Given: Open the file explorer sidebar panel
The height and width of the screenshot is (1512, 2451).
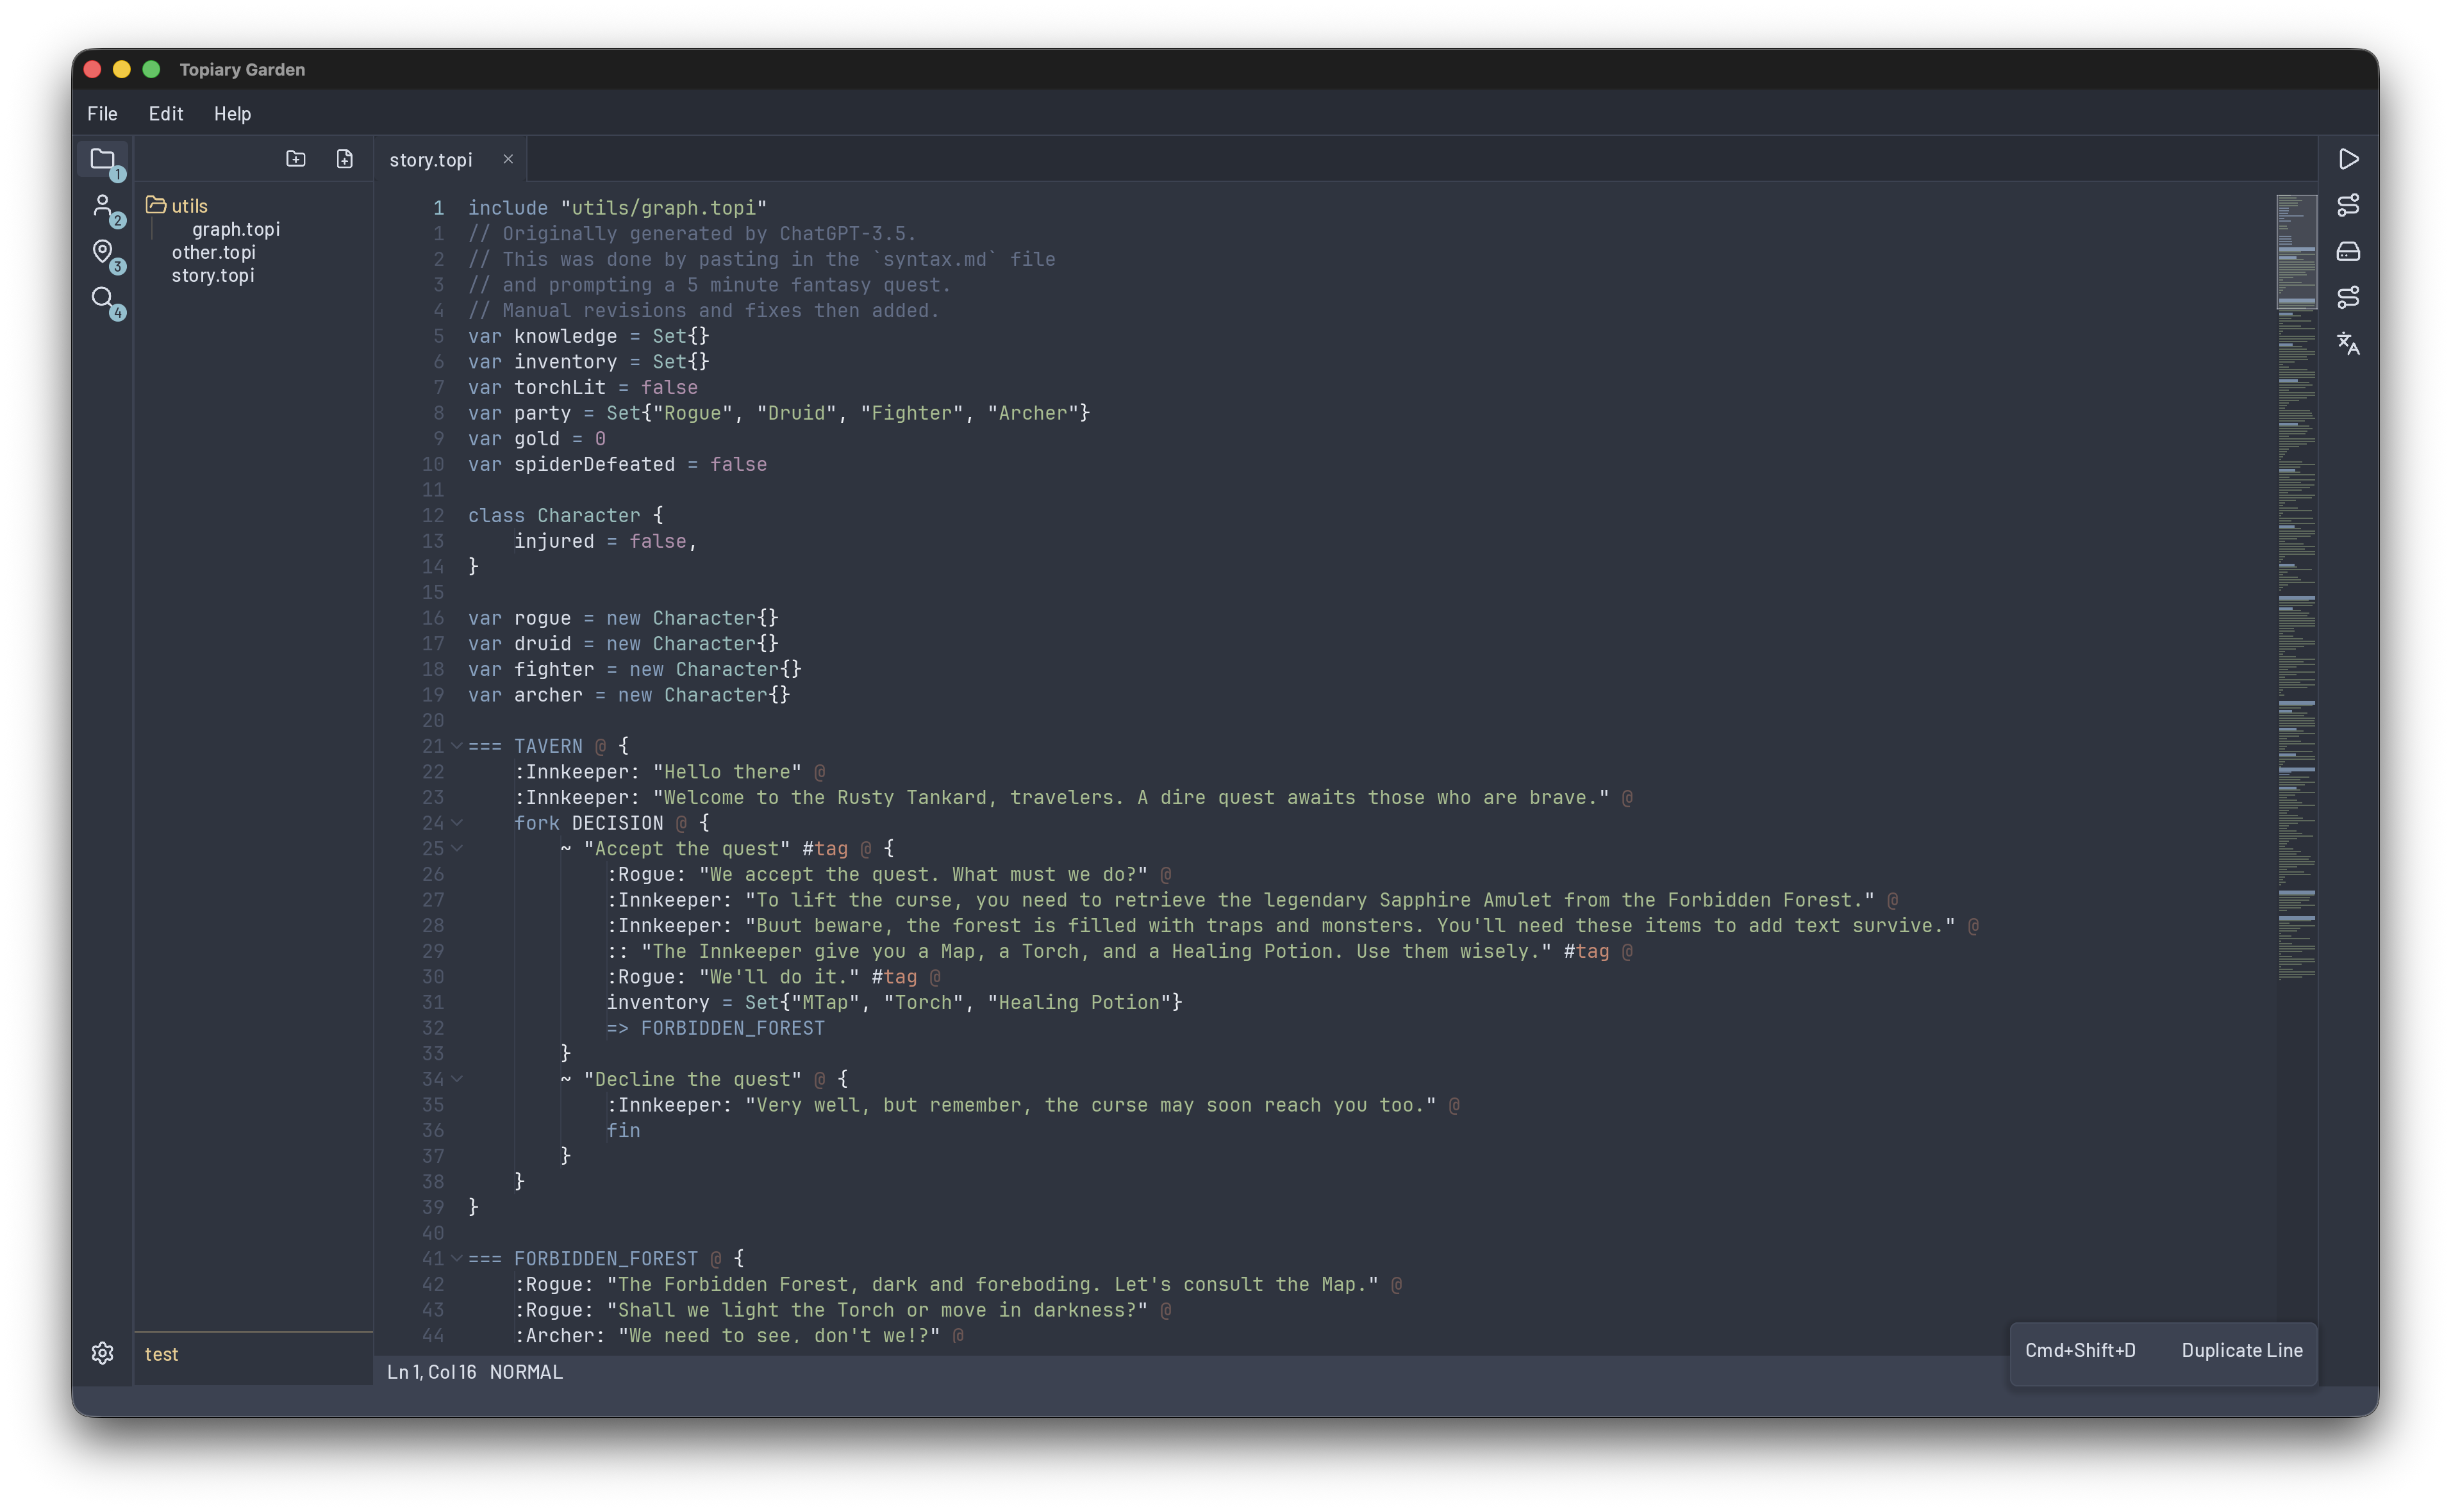Looking at the screenshot, I should click(x=102, y=159).
